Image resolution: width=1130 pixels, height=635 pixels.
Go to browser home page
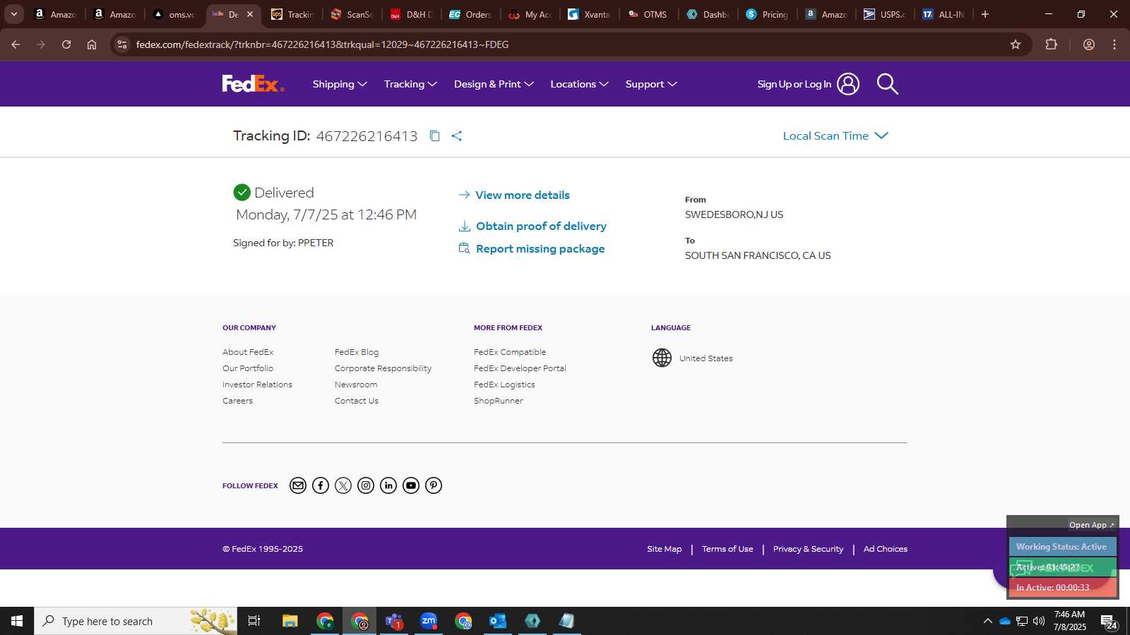[92, 44]
